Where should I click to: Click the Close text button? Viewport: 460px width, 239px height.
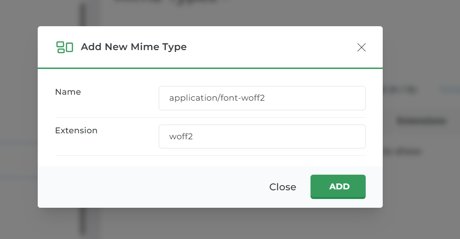[x=282, y=187]
